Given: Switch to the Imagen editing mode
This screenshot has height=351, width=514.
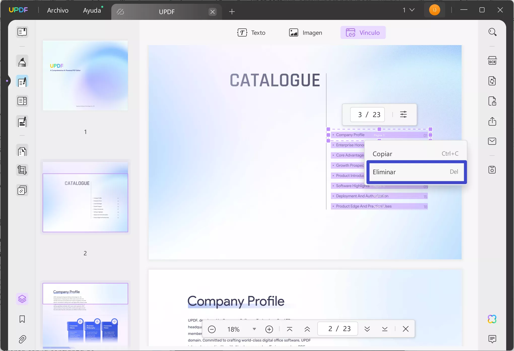Looking at the screenshot, I should click(x=305, y=33).
